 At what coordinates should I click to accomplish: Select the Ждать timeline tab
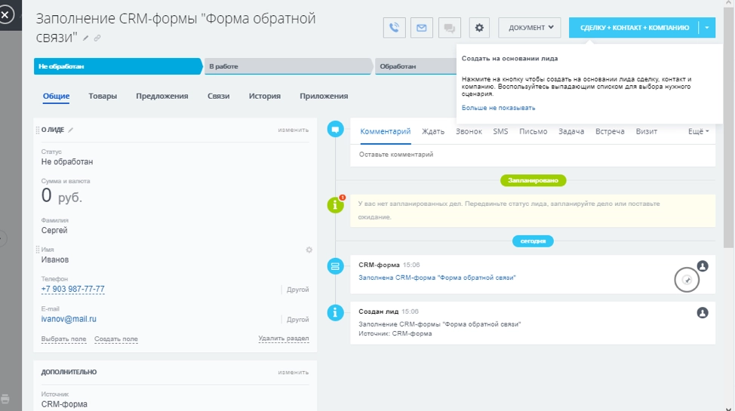(x=433, y=132)
